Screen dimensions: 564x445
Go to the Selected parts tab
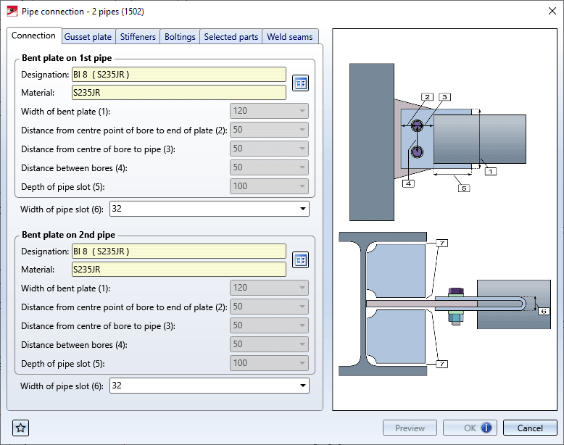point(231,37)
